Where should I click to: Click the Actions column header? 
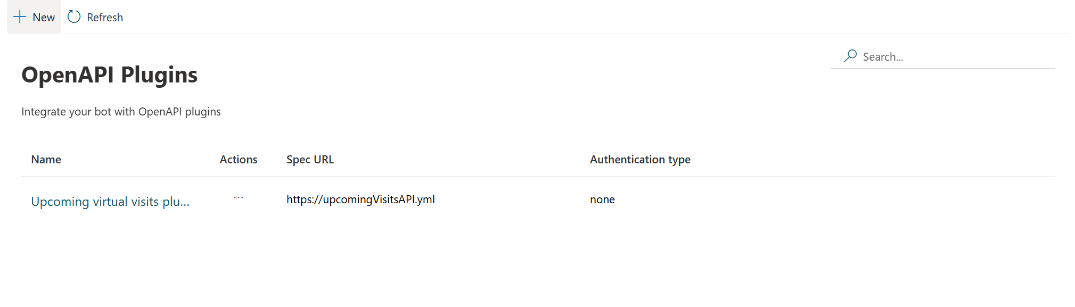239,160
